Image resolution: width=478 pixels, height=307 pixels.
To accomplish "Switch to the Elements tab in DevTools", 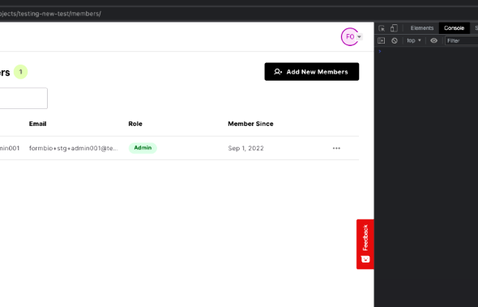I will click(422, 28).
